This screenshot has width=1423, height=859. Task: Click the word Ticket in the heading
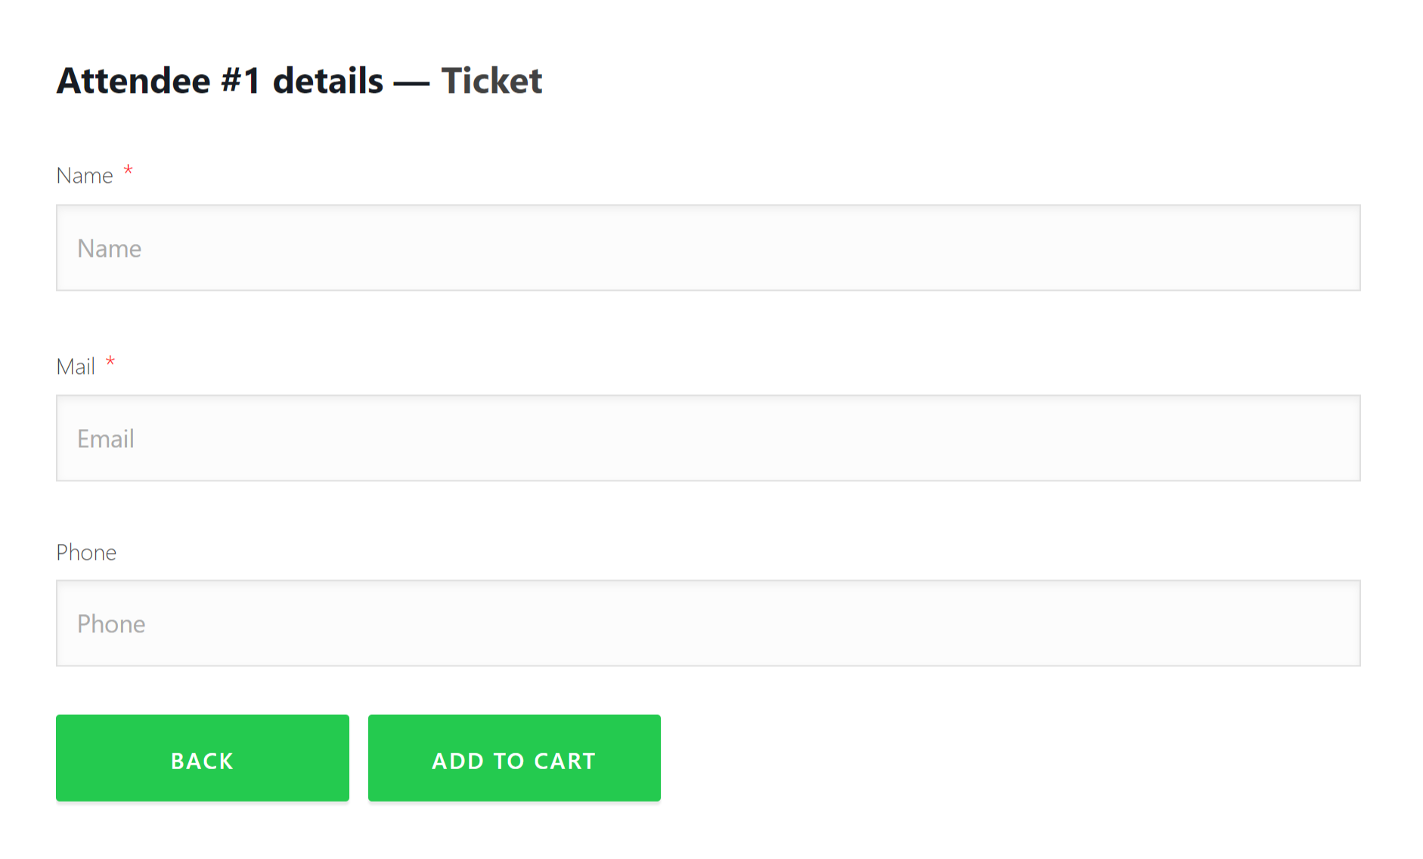tap(491, 80)
